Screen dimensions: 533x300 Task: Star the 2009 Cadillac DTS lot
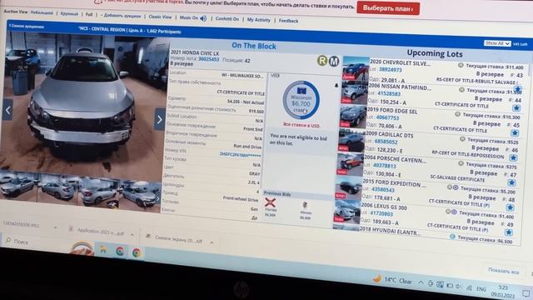513,157
